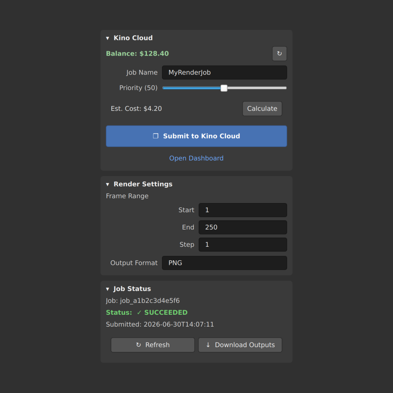Screen dimensions: 393x393
Task: Click the Frame Range label
Action: (x=127, y=196)
